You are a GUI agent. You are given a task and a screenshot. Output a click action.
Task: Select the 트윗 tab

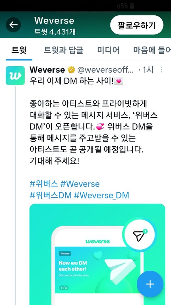coord(19,50)
